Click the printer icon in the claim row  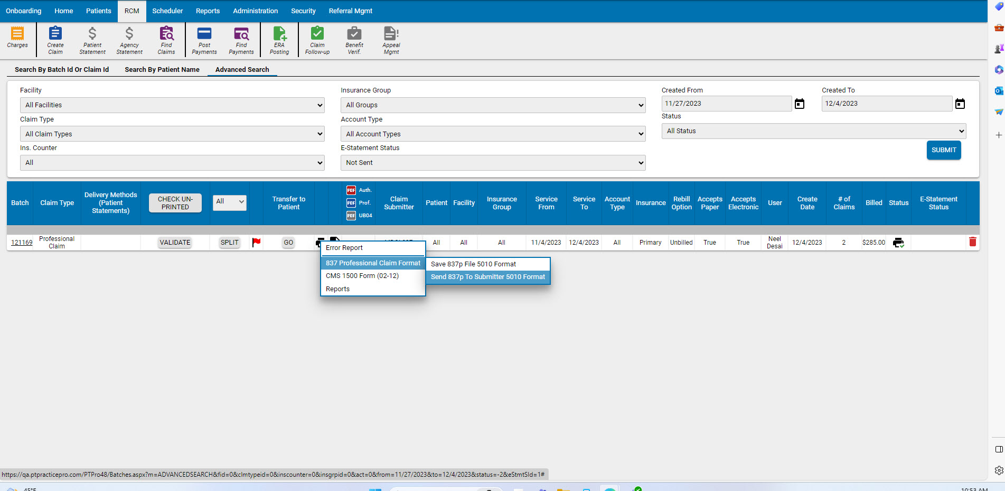[899, 242]
